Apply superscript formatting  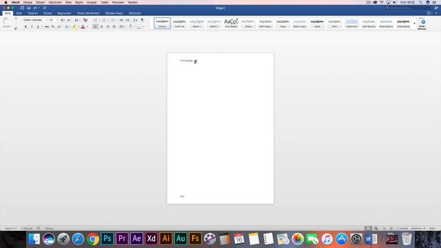point(59,26)
